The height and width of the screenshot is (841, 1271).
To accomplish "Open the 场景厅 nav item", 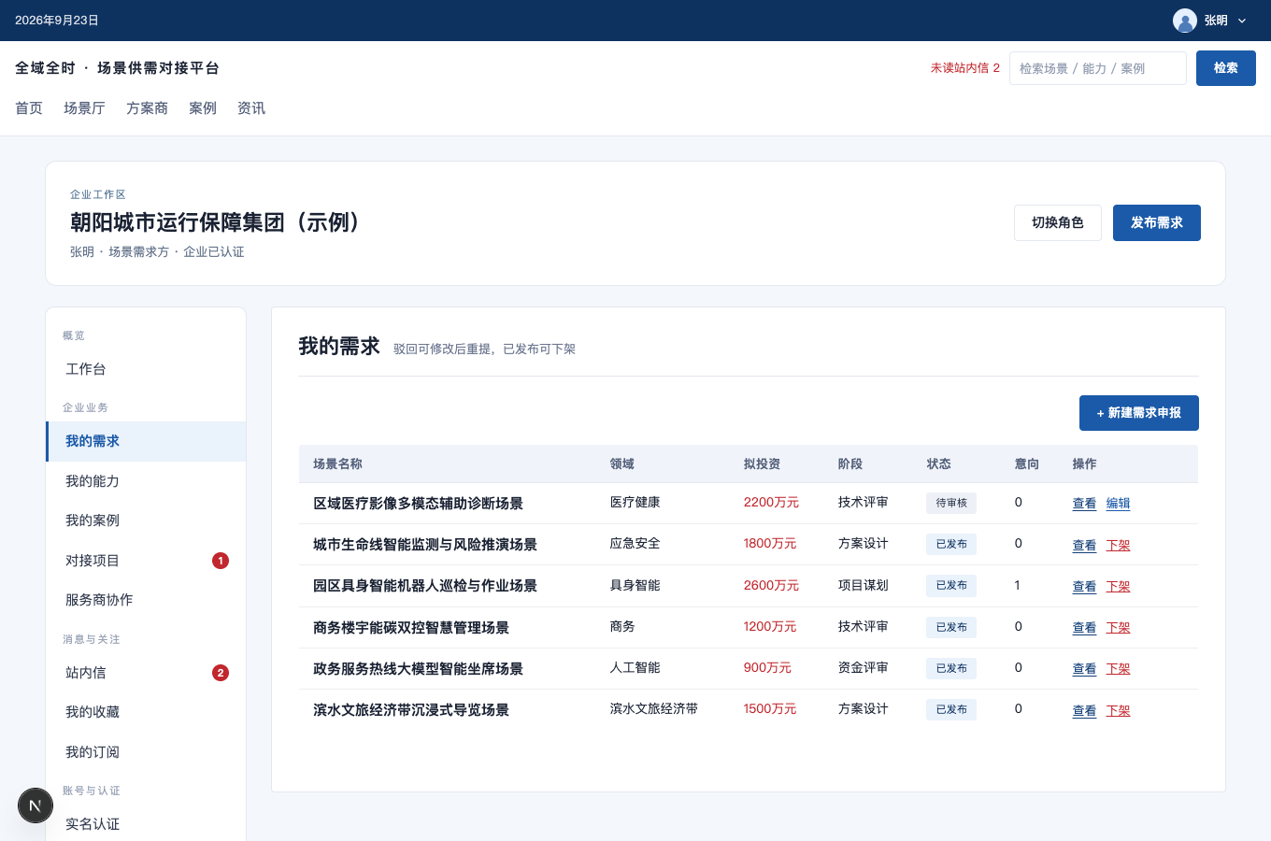I will pos(84,108).
